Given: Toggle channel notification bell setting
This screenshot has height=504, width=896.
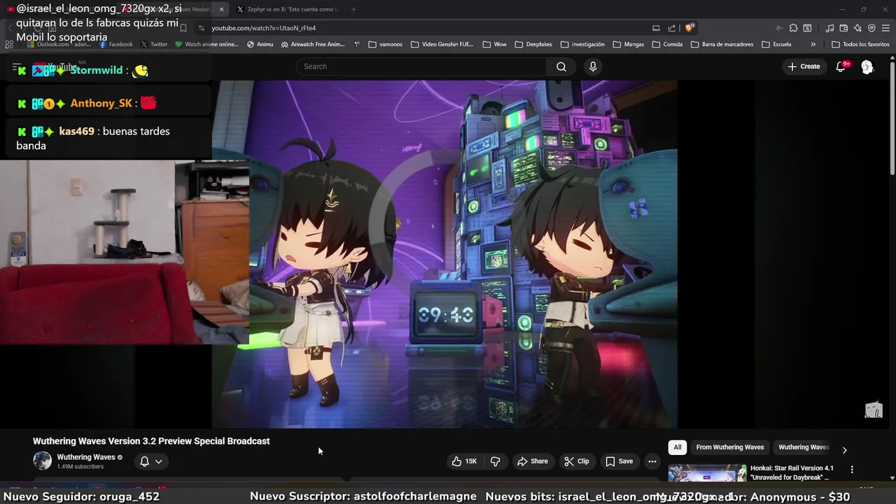Looking at the screenshot, I should coord(144,461).
